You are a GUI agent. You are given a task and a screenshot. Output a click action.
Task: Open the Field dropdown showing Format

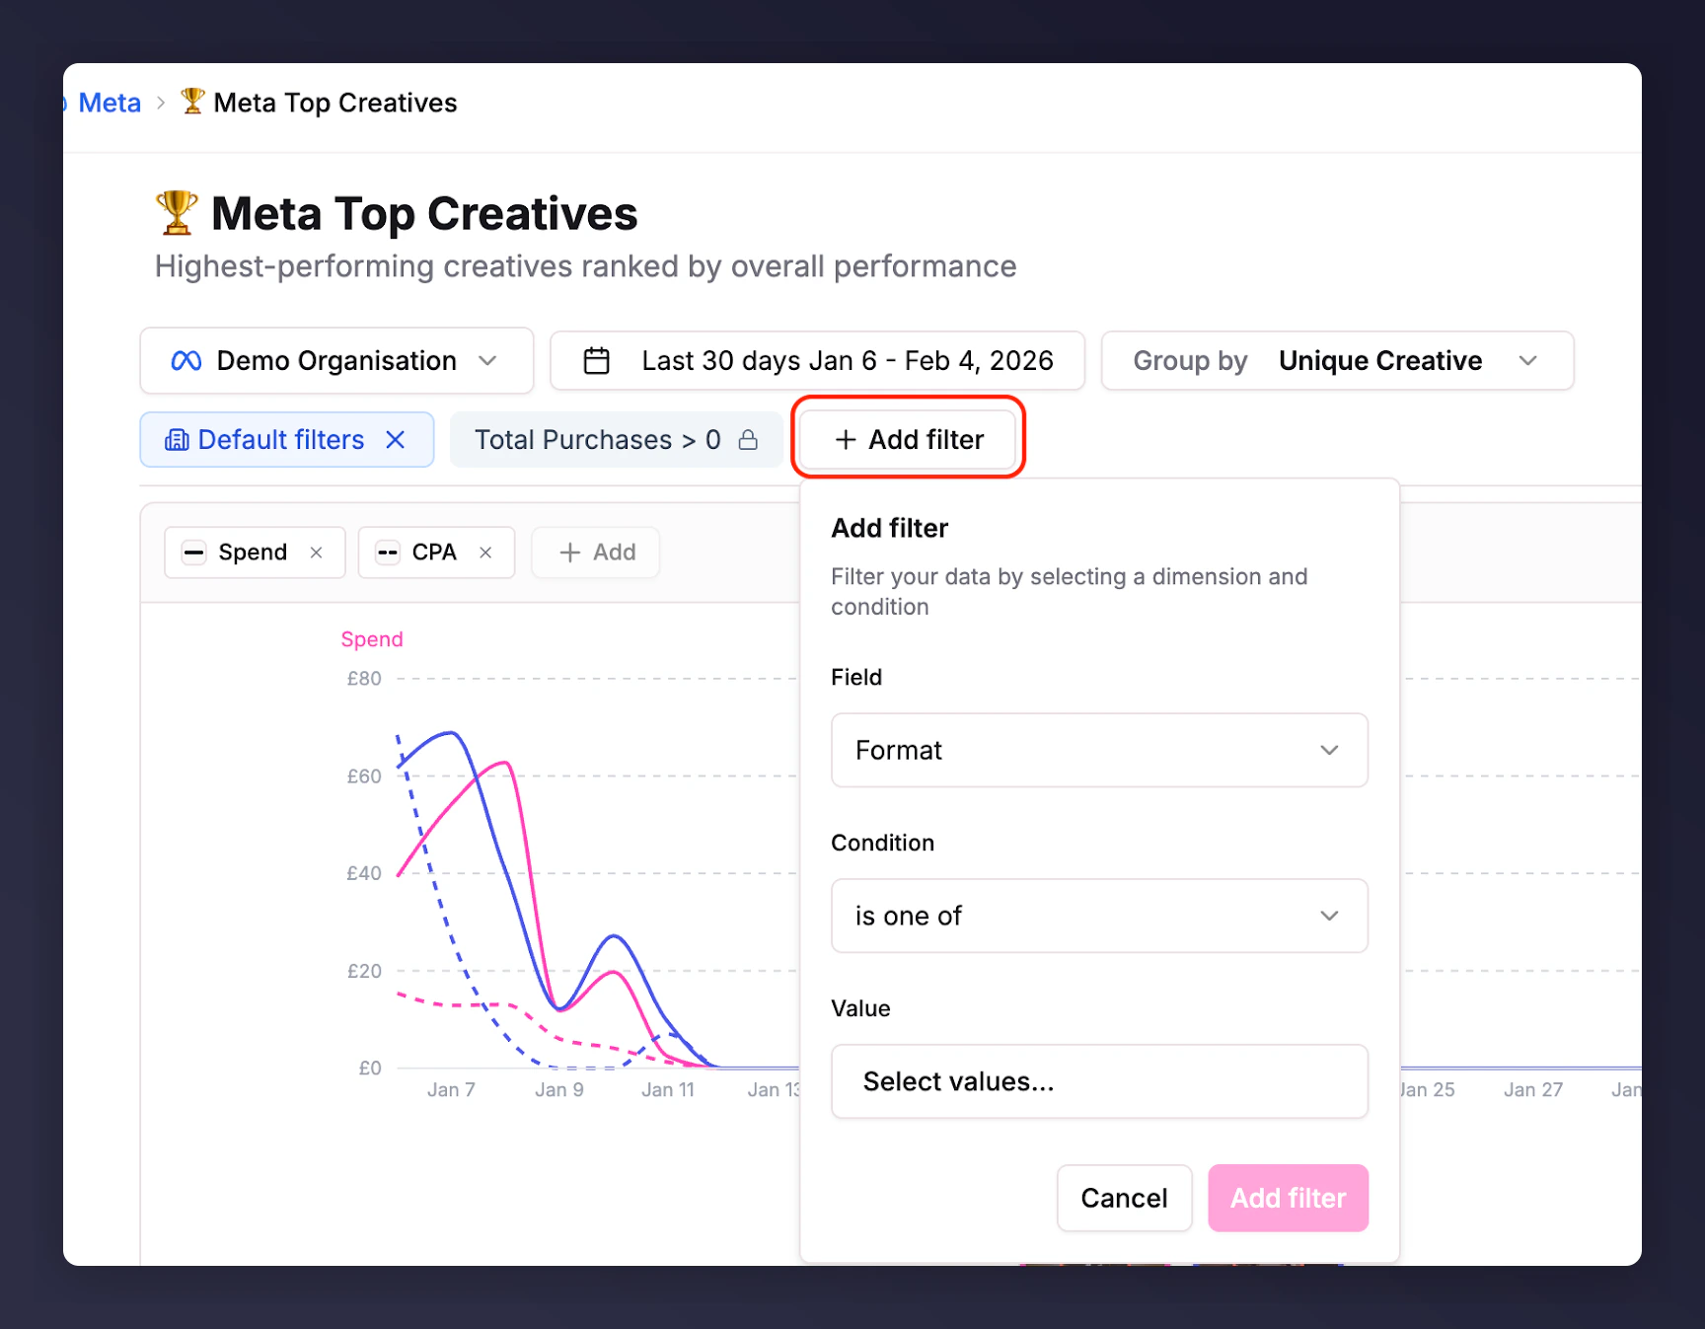click(x=1099, y=750)
